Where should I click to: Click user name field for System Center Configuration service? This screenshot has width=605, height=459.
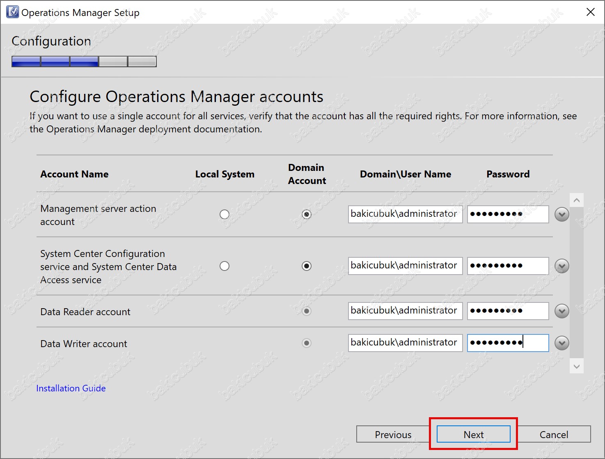click(x=406, y=266)
